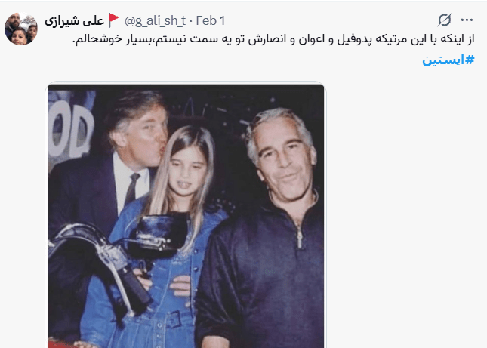This screenshot has height=348, width=487.
Task: Open the post permalink via Feb 1 date
Action: pos(211,21)
